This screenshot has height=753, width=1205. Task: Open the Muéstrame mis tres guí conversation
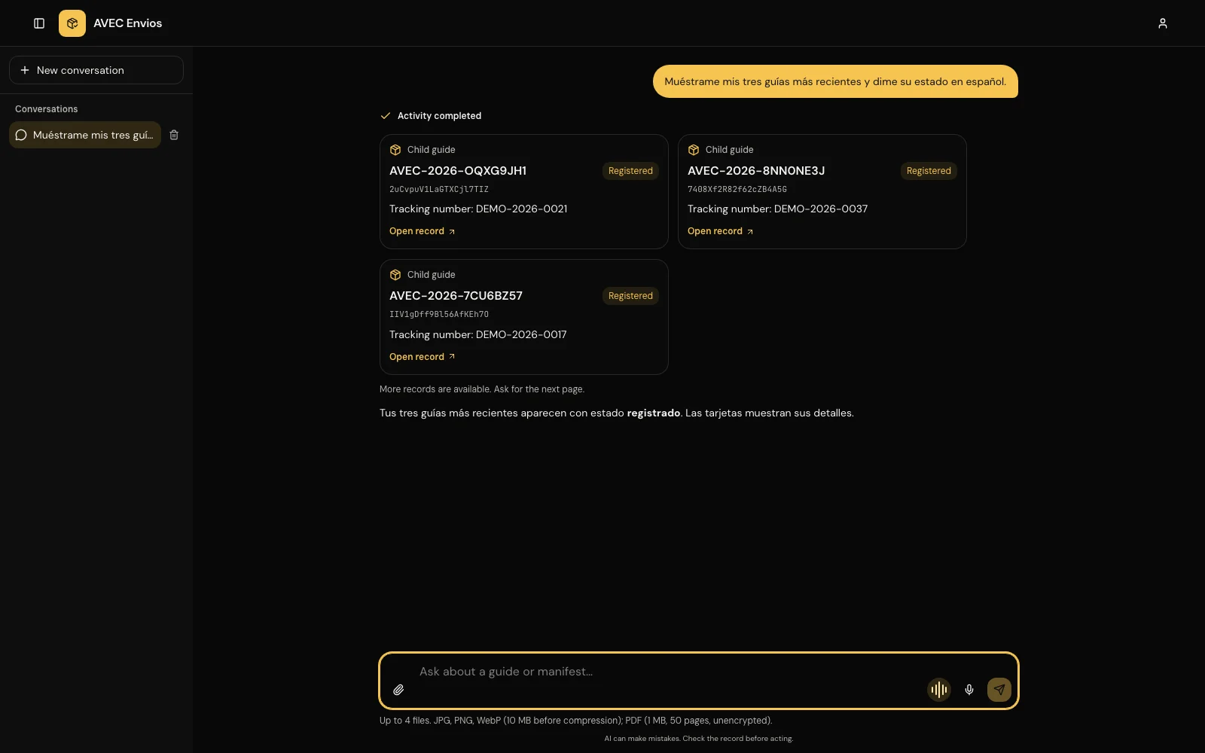[x=85, y=135]
